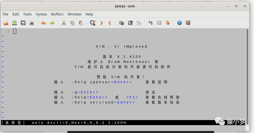Open the Edit menu
Screen dimensions: 254x133
[16, 14]
